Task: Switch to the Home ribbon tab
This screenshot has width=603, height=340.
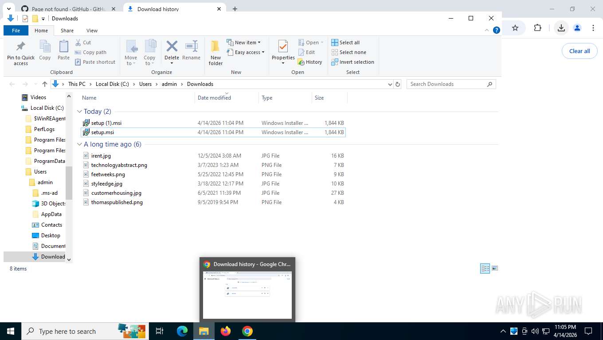Action: point(41,31)
